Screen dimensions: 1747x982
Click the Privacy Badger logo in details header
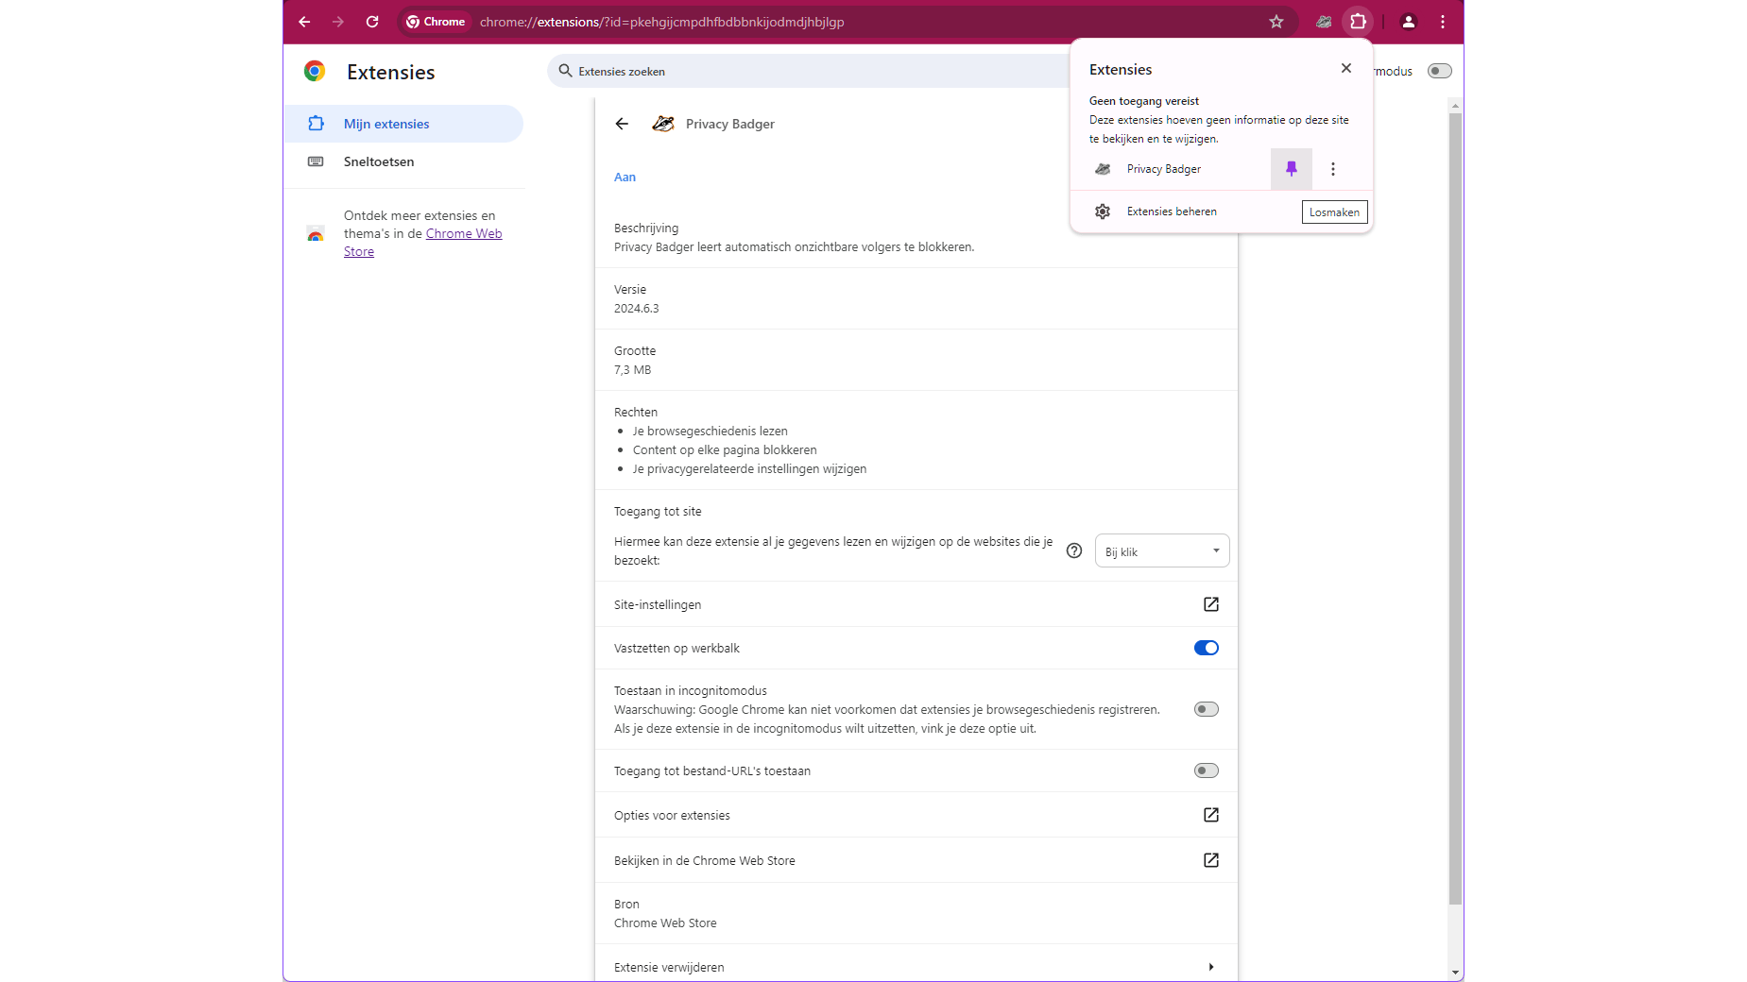click(663, 124)
